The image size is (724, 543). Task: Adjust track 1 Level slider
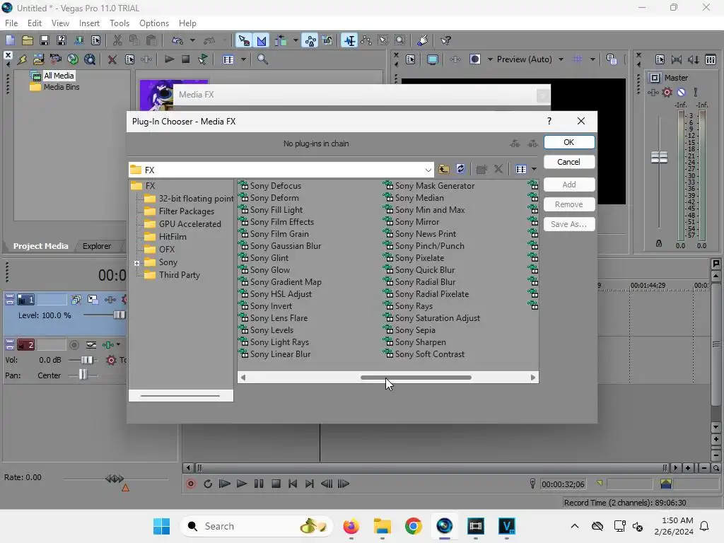119,315
